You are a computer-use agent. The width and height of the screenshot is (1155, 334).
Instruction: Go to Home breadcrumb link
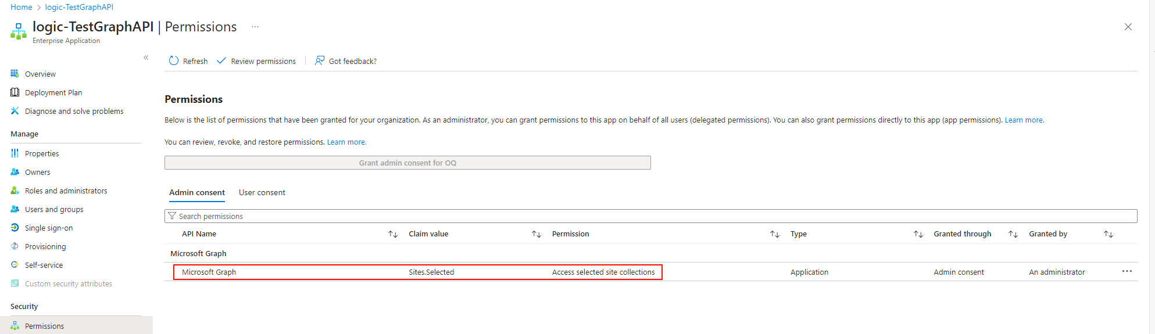pyautogui.click(x=22, y=7)
